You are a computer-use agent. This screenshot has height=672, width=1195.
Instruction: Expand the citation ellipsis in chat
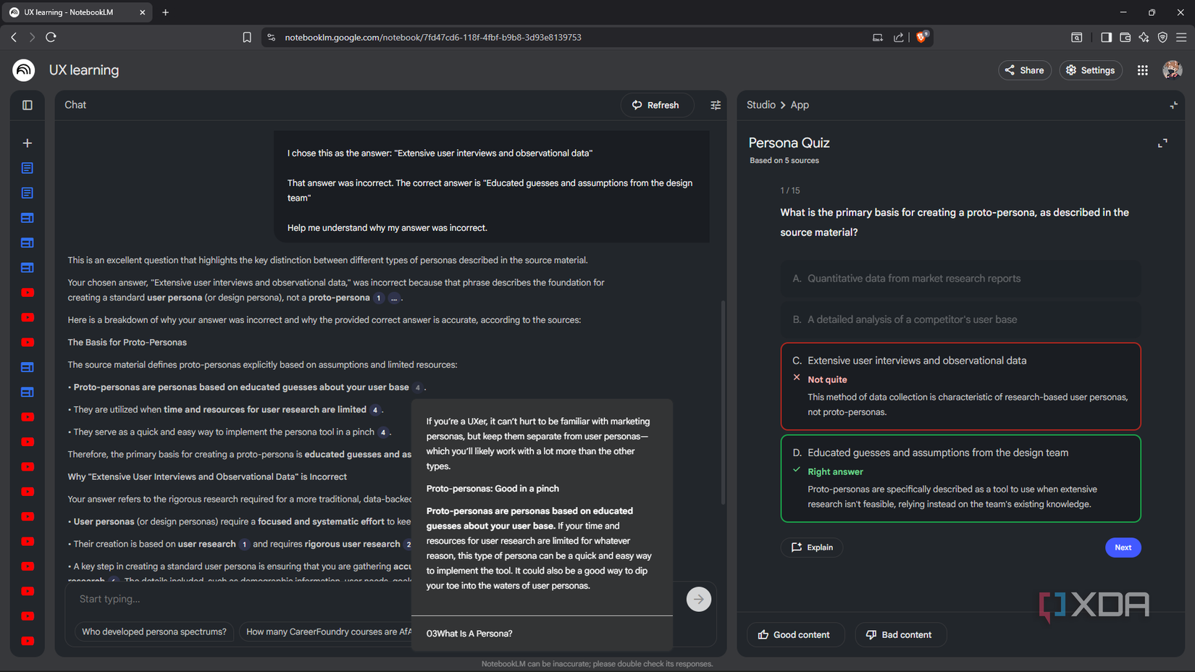point(394,298)
